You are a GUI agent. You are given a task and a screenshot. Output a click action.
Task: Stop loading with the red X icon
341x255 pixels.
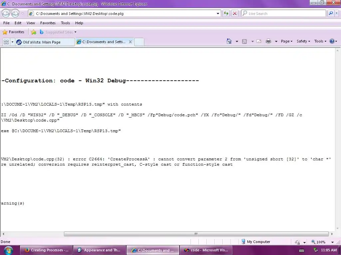[x=235, y=13]
